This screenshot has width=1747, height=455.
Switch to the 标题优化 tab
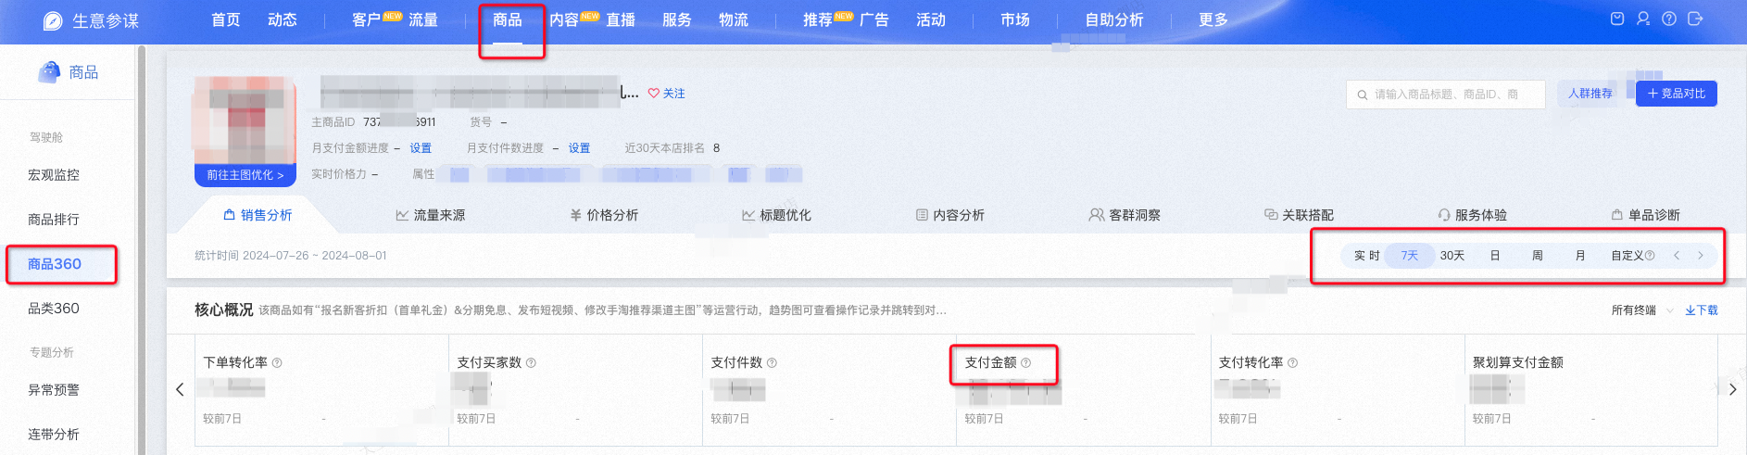pos(776,215)
